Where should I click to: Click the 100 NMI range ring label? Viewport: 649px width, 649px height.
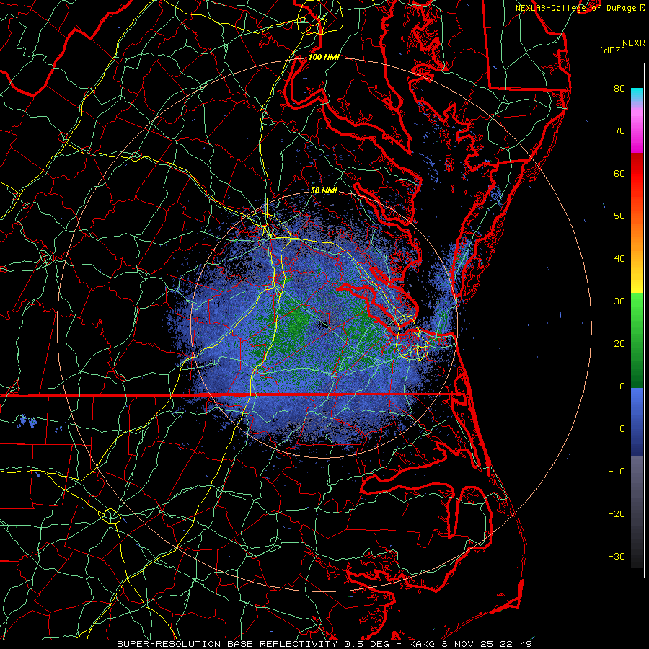[x=324, y=57]
